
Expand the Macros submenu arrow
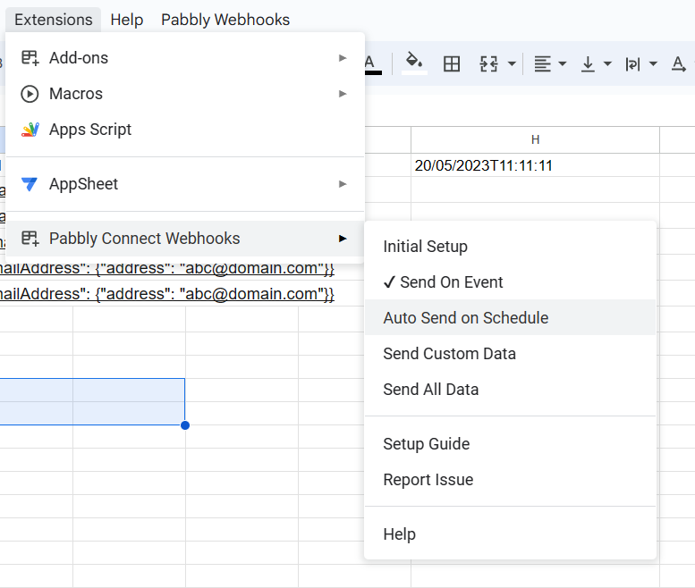click(343, 94)
